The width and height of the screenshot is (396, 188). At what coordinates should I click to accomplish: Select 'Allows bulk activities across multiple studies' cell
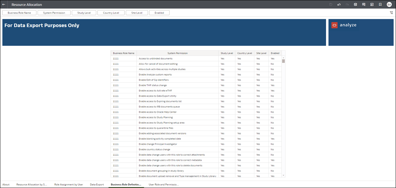(x=178, y=69)
